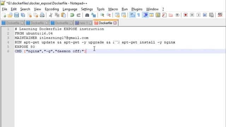
Task: Click the Close All toolbar icon
Action: pyautogui.click(x=36, y=15)
